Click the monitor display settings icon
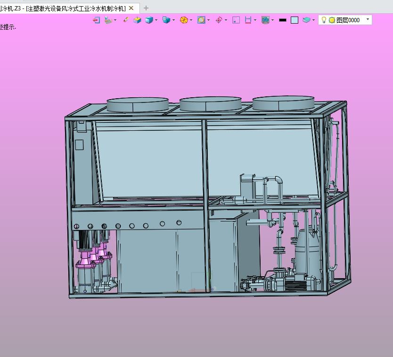The height and width of the screenshot is (357, 393). coord(265,20)
